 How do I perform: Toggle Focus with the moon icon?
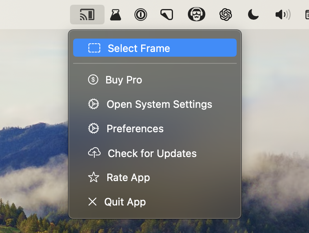[253, 15]
